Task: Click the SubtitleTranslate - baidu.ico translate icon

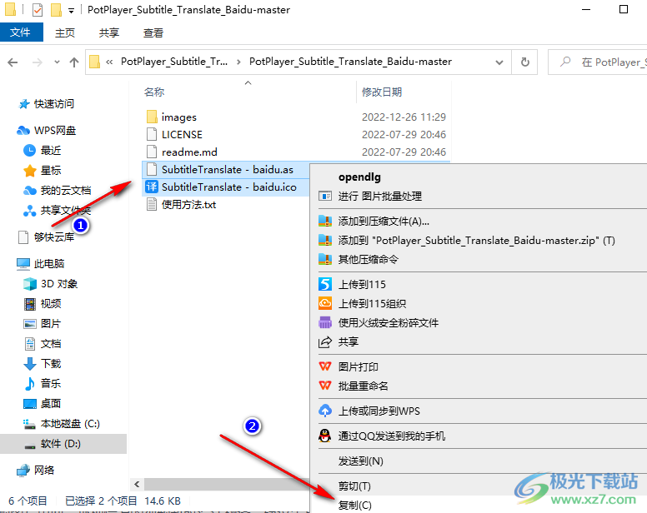Action: [x=152, y=187]
